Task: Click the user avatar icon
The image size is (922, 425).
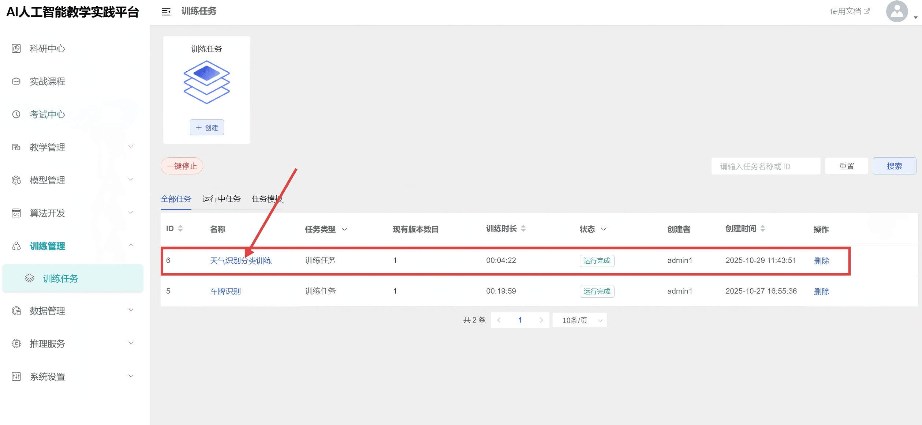Action: pyautogui.click(x=896, y=11)
